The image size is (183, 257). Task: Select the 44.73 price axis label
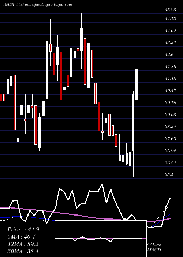click(x=171, y=19)
